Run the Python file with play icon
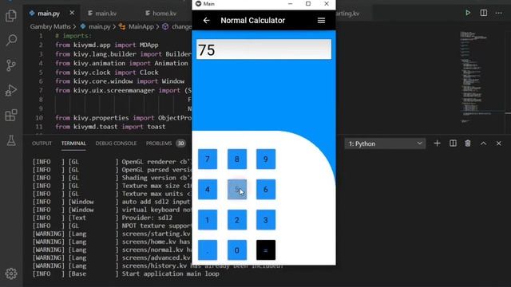The height and width of the screenshot is (287, 511). pos(468,13)
